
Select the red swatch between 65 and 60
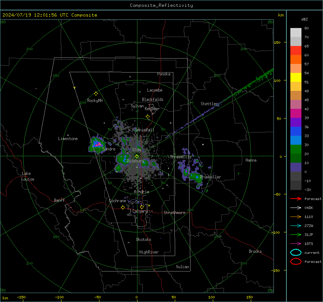[x=296, y=50]
